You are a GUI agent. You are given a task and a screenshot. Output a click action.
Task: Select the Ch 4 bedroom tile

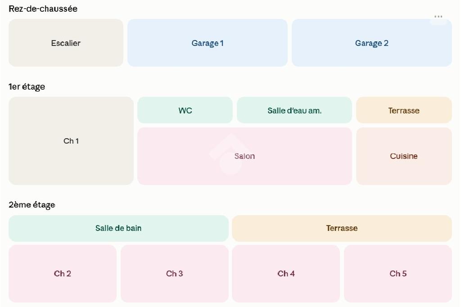[286, 274]
